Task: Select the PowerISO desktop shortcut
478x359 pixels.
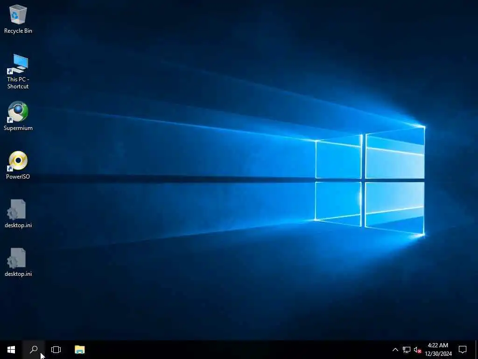Action: pyautogui.click(x=18, y=165)
